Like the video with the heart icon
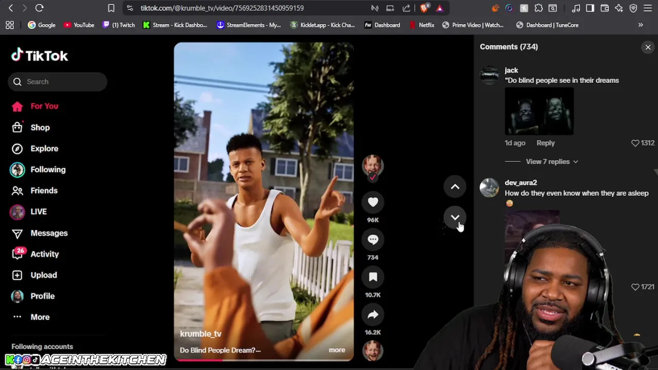 pyautogui.click(x=373, y=202)
